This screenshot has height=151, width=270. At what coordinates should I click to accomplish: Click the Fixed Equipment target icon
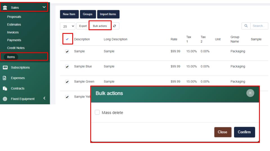5,99
